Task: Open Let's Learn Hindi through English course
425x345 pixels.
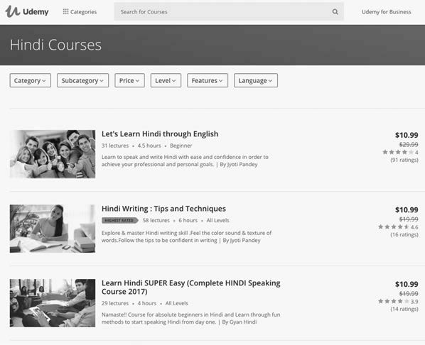Action: point(160,134)
